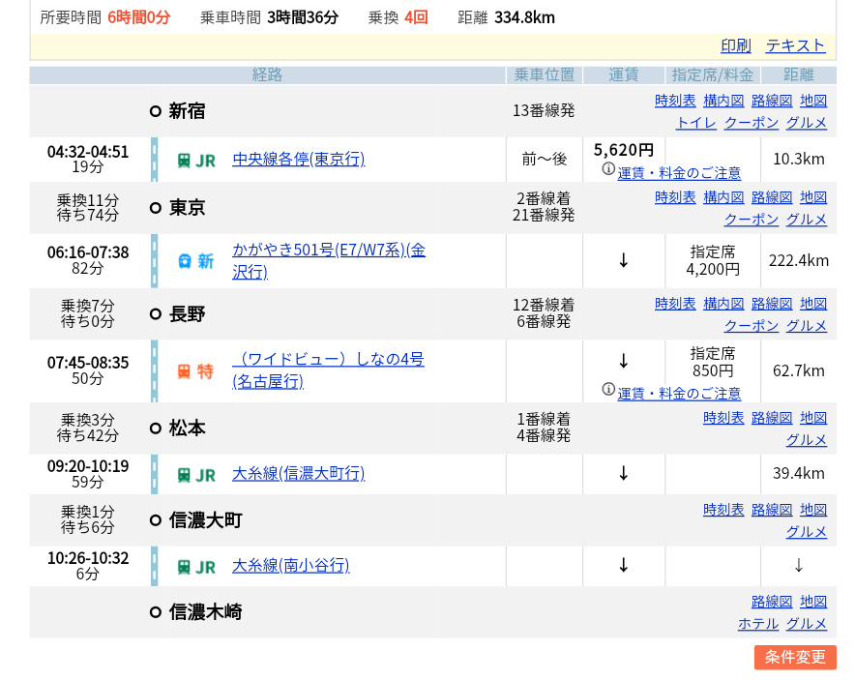Click station marker circle beside 信濃木崎
Image resolution: width=855 pixels, height=680 pixels.
click(x=156, y=612)
